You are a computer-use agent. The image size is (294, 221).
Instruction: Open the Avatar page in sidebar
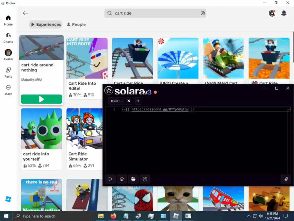pos(8,55)
